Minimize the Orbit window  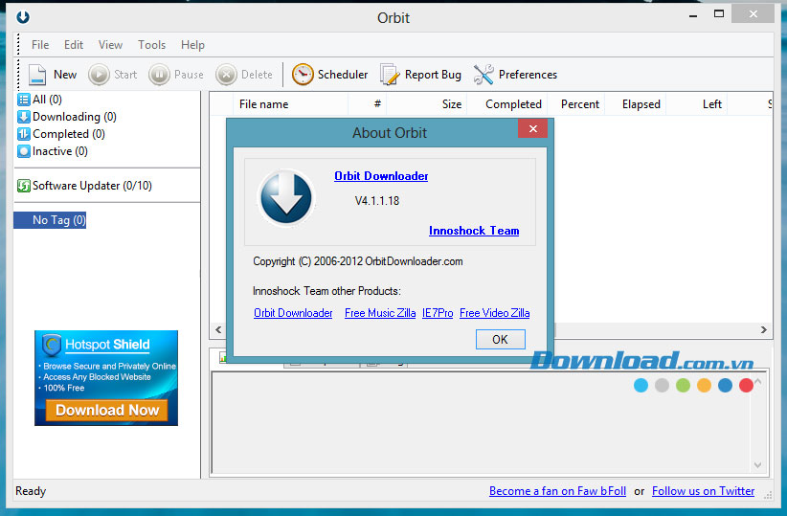[x=693, y=15]
